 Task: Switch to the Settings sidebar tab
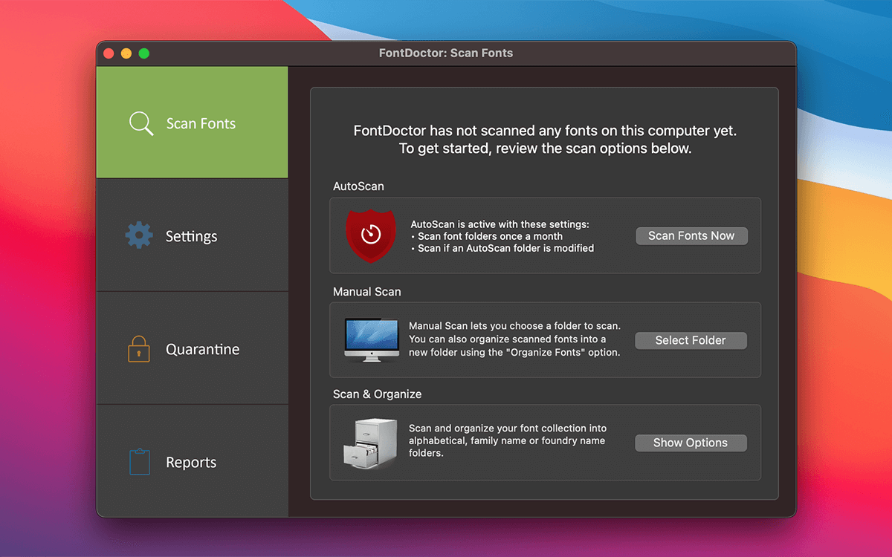click(192, 235)
